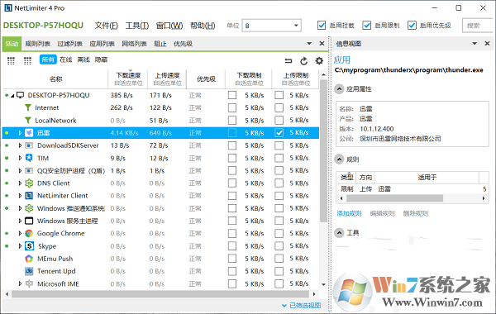Open the 单位 unit dropdown
The height and width of the screenshot is (314, 496).
click(x=271, y=26)
